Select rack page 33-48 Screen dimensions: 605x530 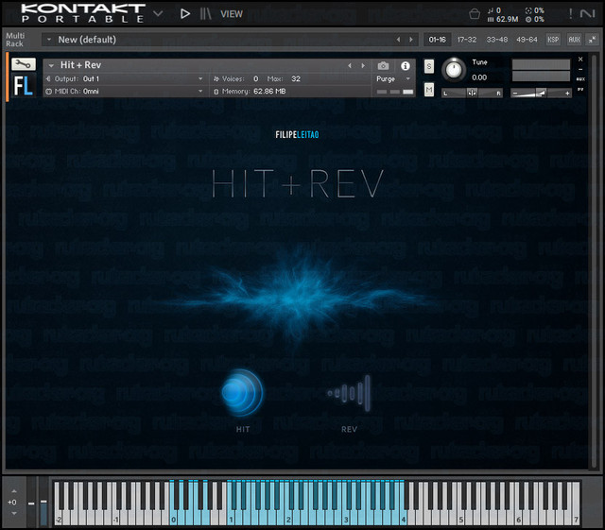497,40
